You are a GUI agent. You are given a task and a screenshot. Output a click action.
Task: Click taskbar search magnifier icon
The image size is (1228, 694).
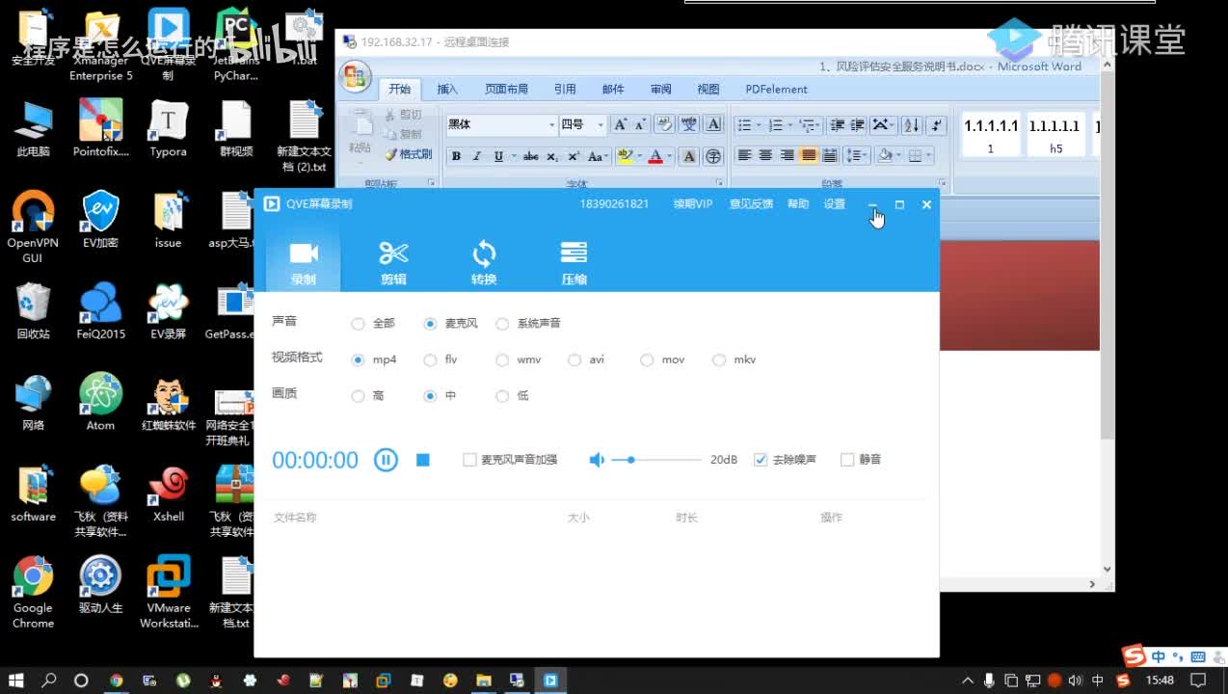49,680
